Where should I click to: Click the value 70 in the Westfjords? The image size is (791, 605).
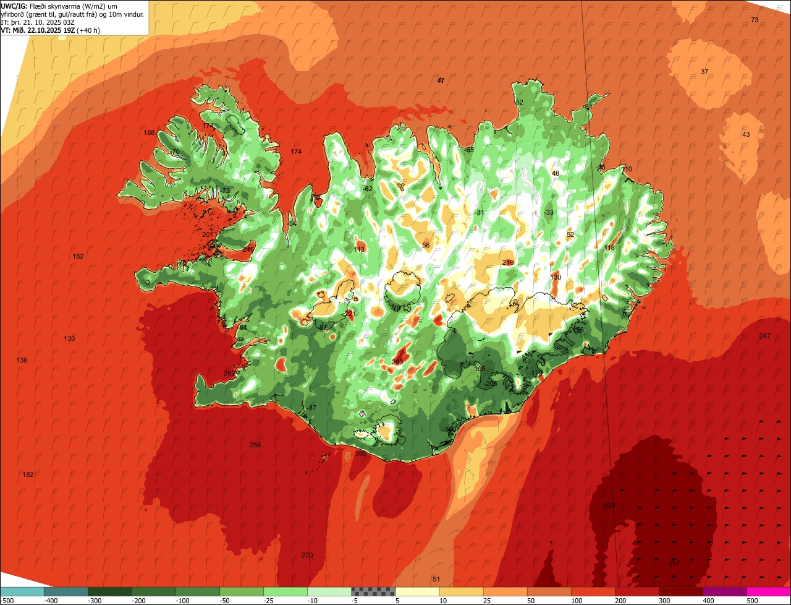(x=176, y=152)
